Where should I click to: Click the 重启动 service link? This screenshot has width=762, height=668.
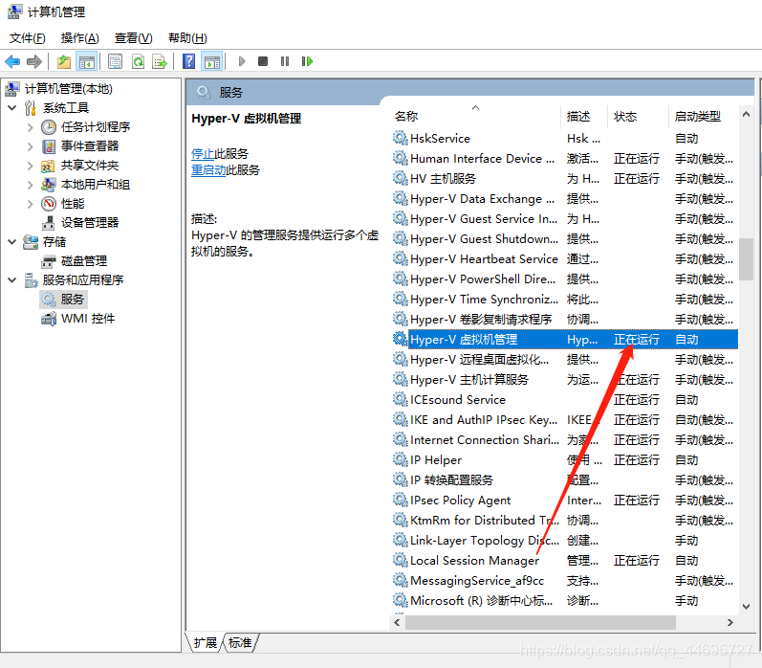(x=208, y=170)
